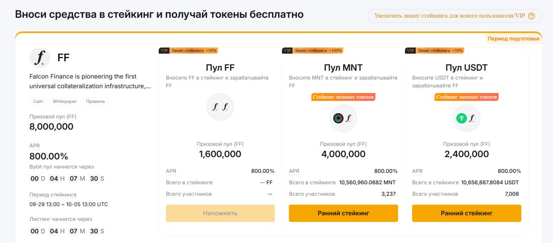Expand the truncated Falcon Finance description
This screenshot has width=553, height=243.
tap(90, 86)
